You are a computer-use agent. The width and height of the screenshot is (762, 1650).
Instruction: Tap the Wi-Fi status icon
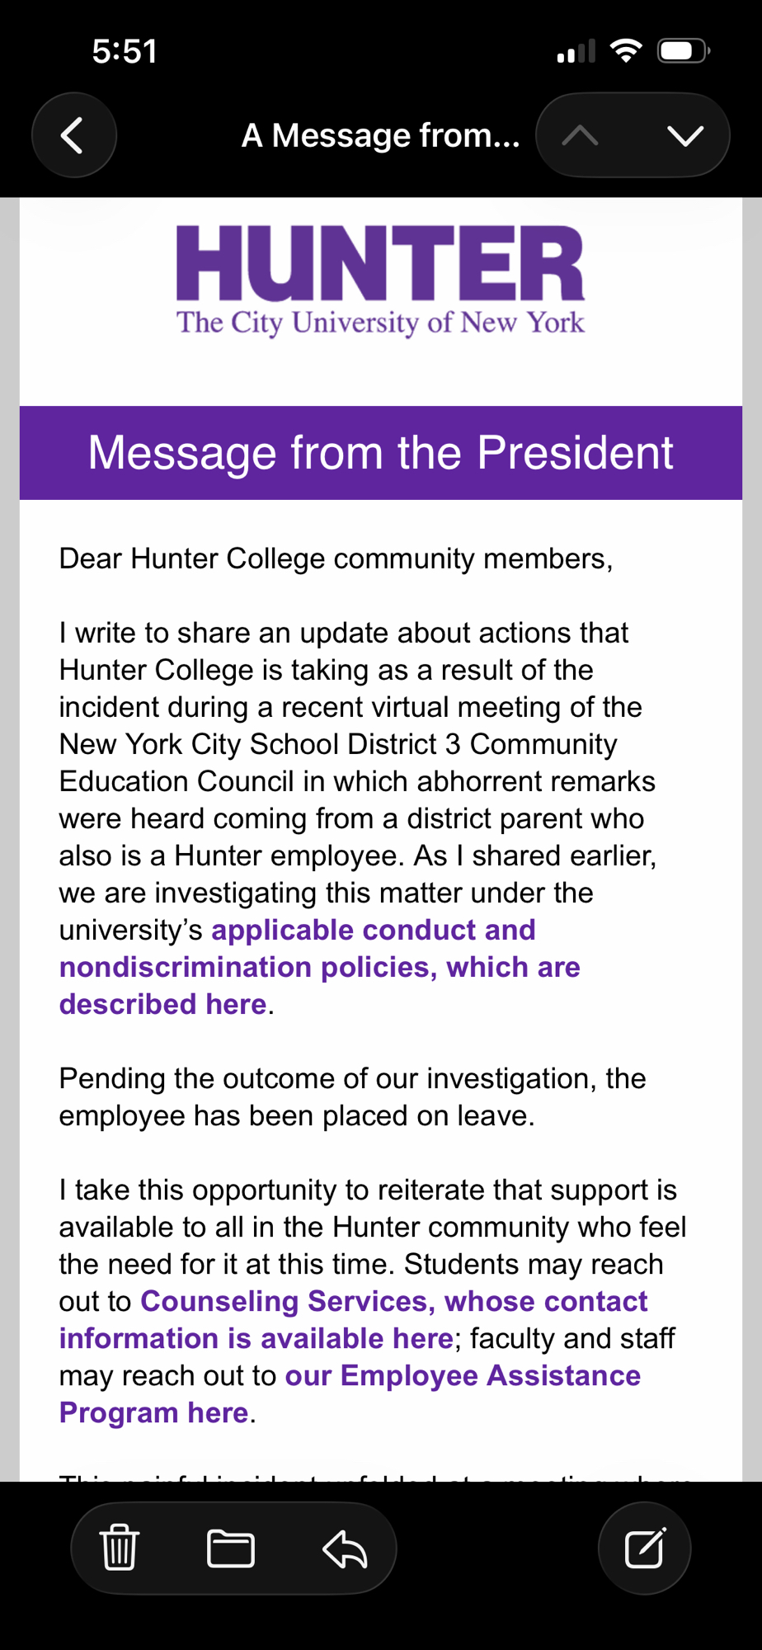pyautogui.click(x=626, y=51)
